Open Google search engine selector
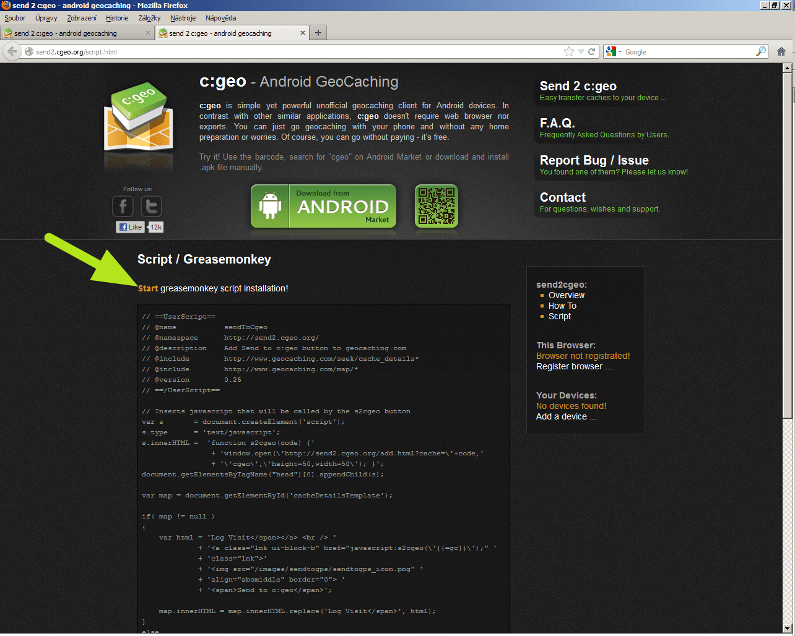 [614, 52]
